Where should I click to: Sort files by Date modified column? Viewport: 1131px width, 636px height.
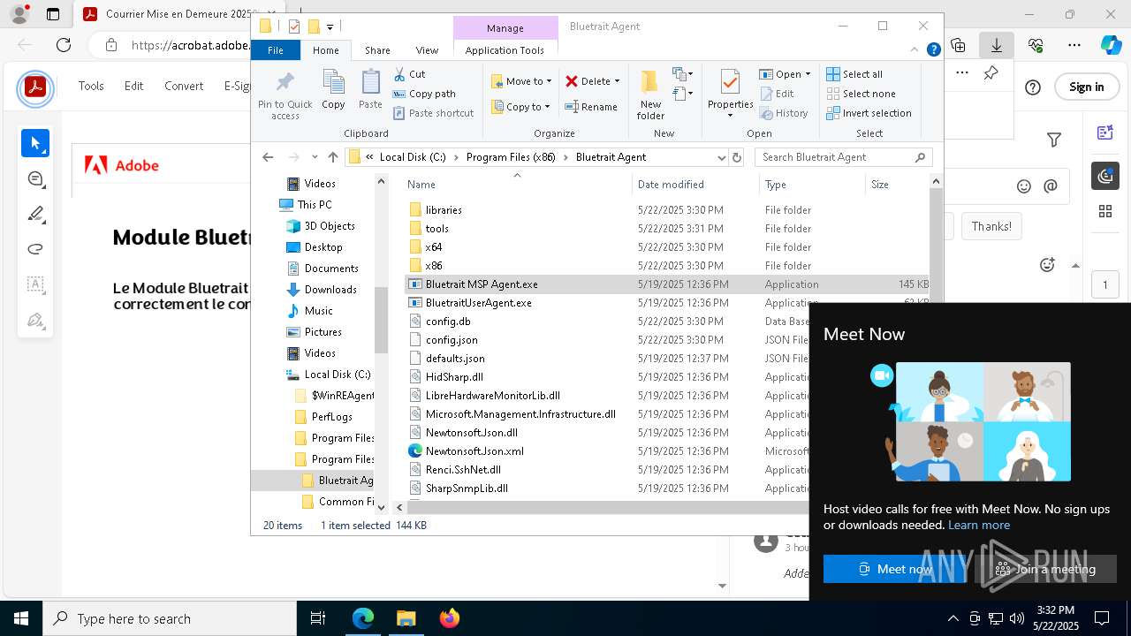tap(672, 185)
